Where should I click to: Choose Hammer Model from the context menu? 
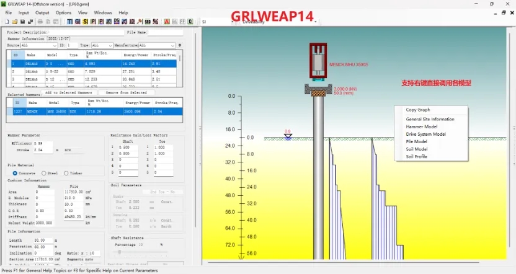(x=421, y=126)
